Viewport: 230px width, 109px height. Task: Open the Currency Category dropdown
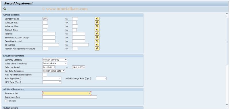click(x=66, y=60)
